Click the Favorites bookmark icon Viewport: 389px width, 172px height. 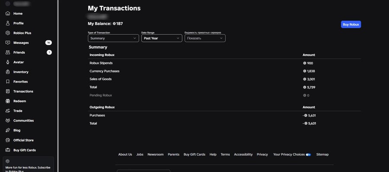click(8, 81)
